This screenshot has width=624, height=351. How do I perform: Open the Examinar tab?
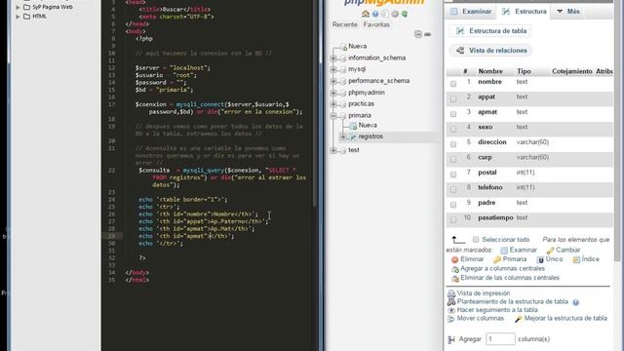472,12
